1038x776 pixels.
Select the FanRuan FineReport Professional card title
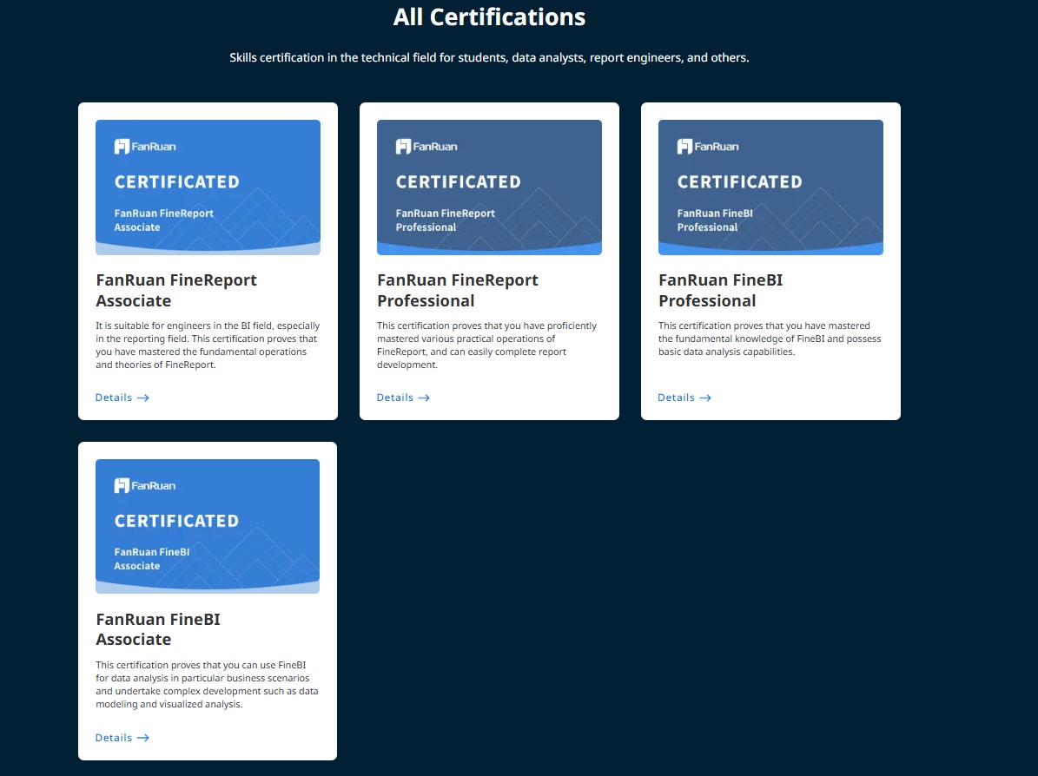click(x=458, y=291)
